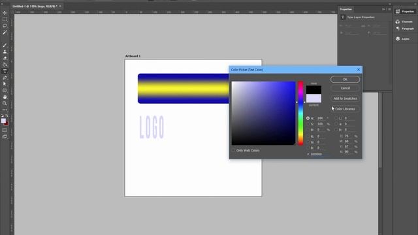
Task: Select the Horizontal Type tool
Action: (x=5, y=71)
